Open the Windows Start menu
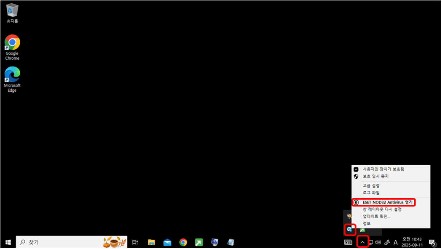 click(8, 242)
